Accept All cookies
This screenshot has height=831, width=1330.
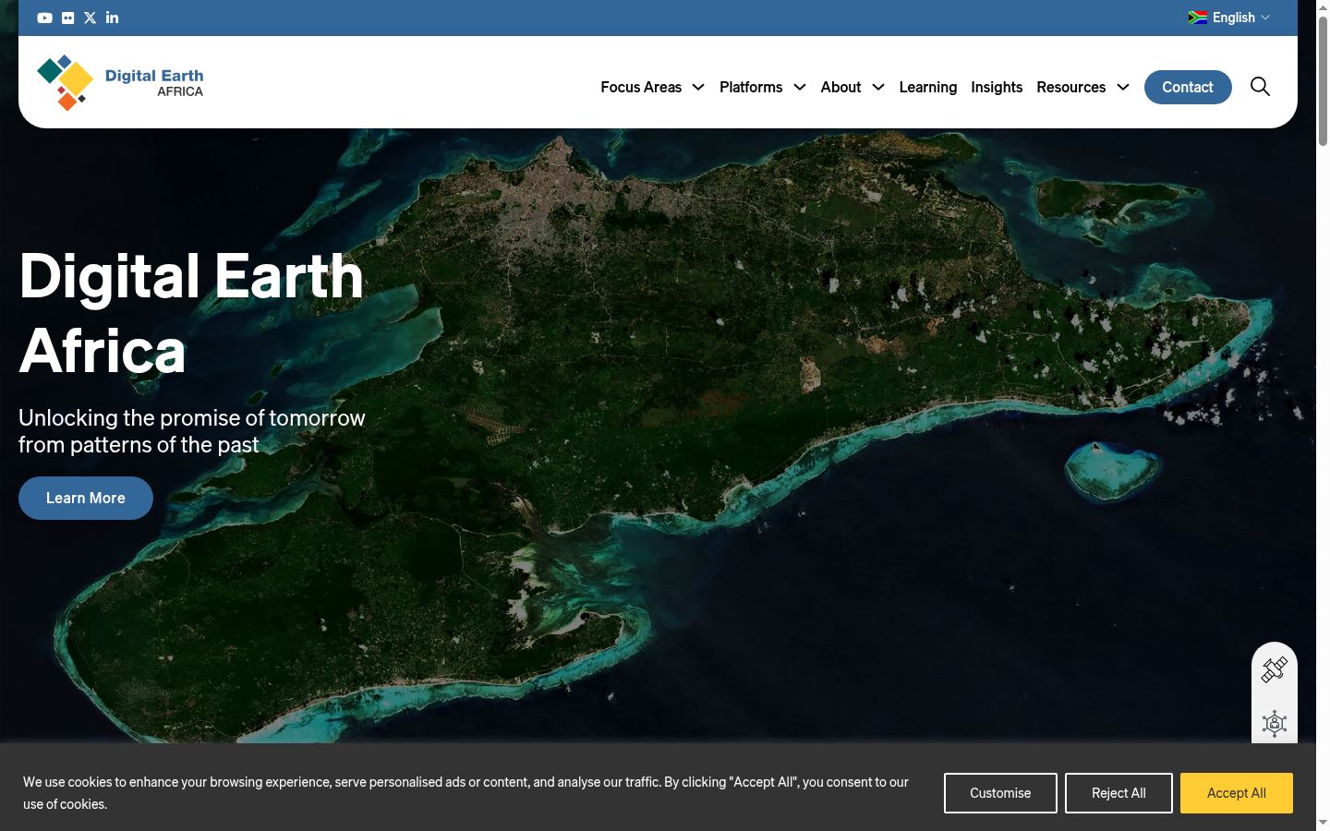1237,793
